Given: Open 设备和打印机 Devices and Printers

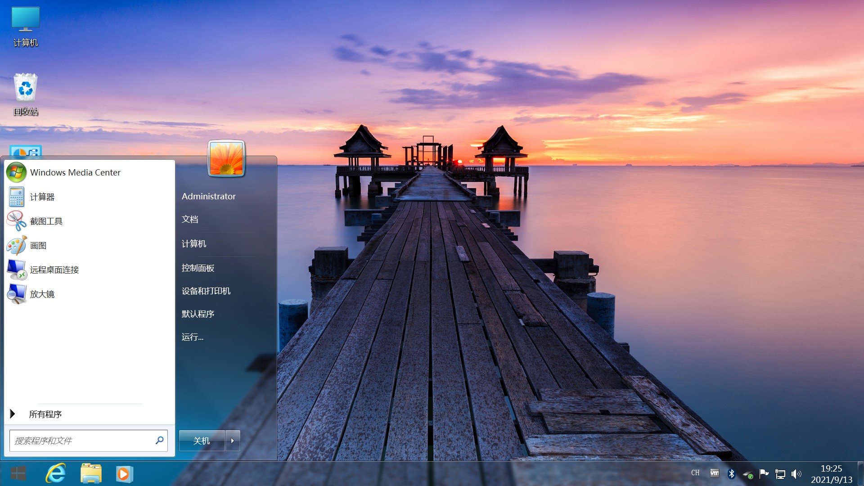Looking at the screenshot, I should (x=206, y=290).
